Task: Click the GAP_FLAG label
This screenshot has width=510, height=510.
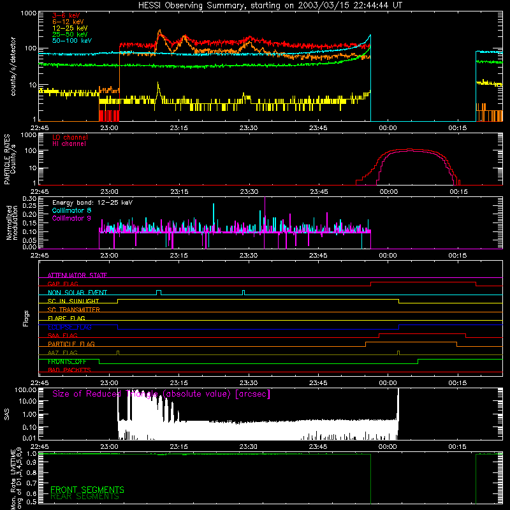Action: 63,284
